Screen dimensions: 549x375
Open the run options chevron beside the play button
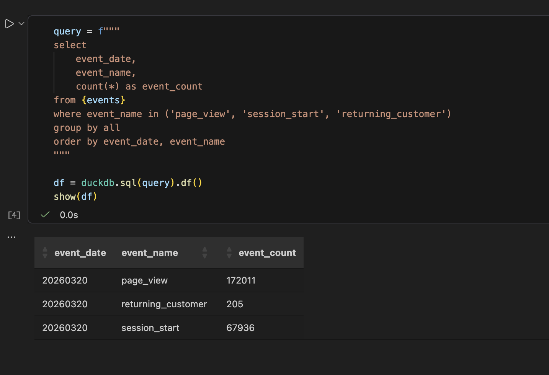(21, 23)
